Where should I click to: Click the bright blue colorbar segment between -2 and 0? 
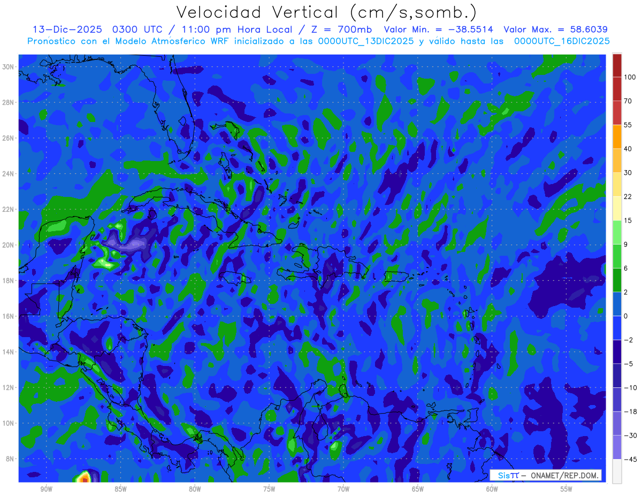click(x=617, y=328)
